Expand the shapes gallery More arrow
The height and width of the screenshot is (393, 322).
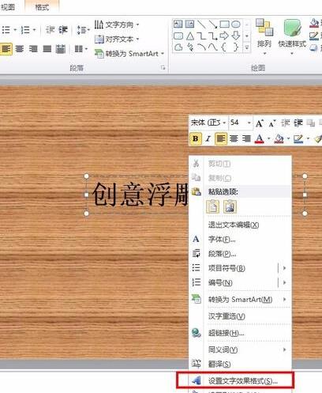click(x=247, y=48)
